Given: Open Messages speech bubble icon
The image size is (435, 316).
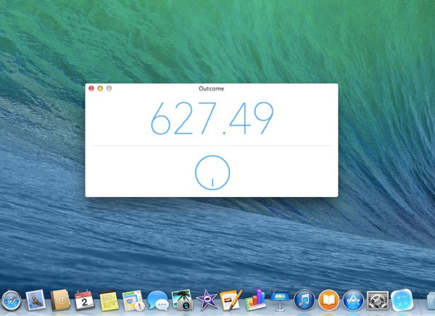Looking at the screenshot, I should 158,301.
